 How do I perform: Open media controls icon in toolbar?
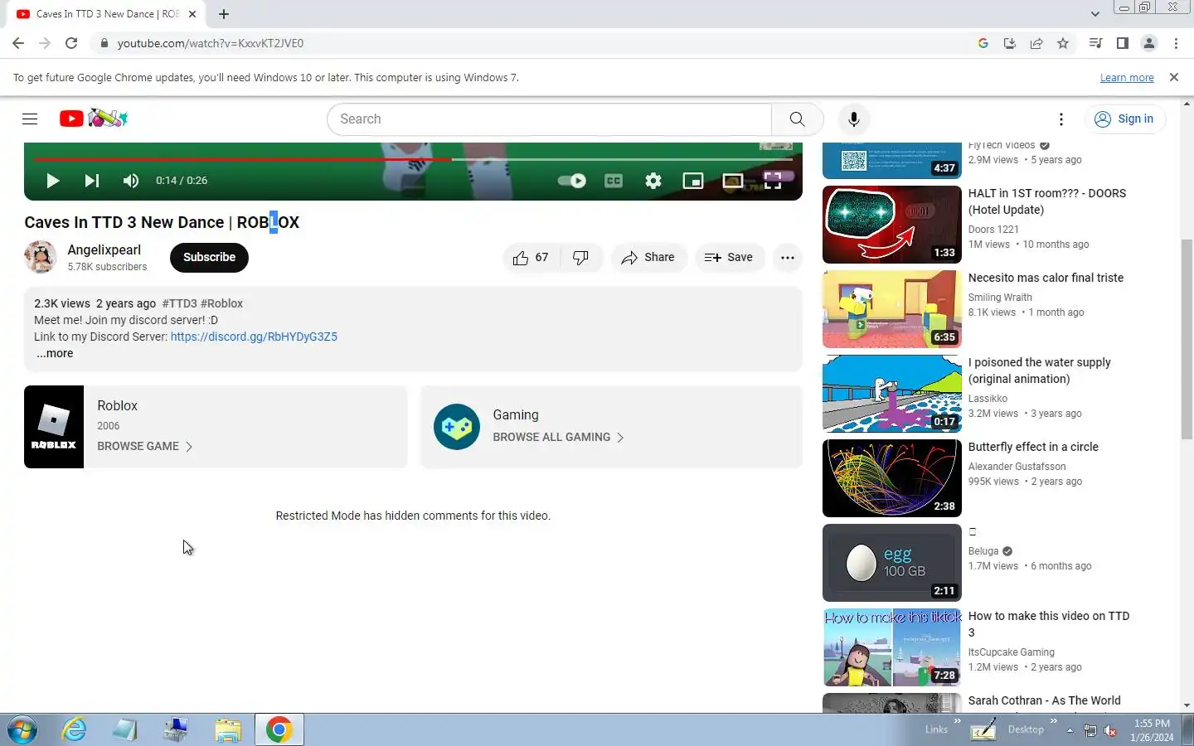pyautogui.click(x=1095, y=43)
